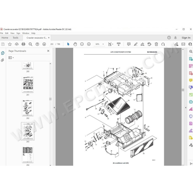Screen dimensions: 193x193
Task: Open the find text magnifier
Action: (30, 44)
